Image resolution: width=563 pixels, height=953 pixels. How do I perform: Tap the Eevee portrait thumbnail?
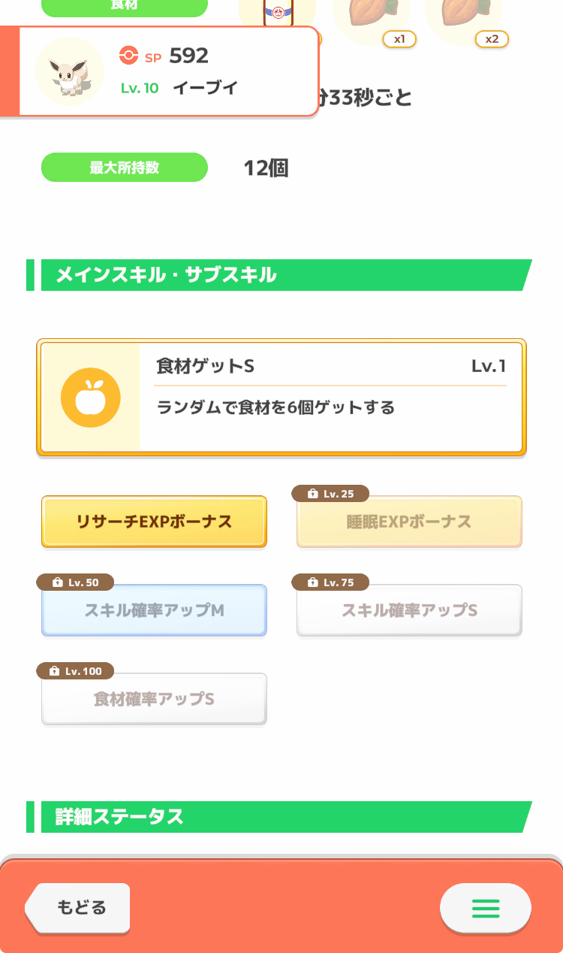[69, 71]
